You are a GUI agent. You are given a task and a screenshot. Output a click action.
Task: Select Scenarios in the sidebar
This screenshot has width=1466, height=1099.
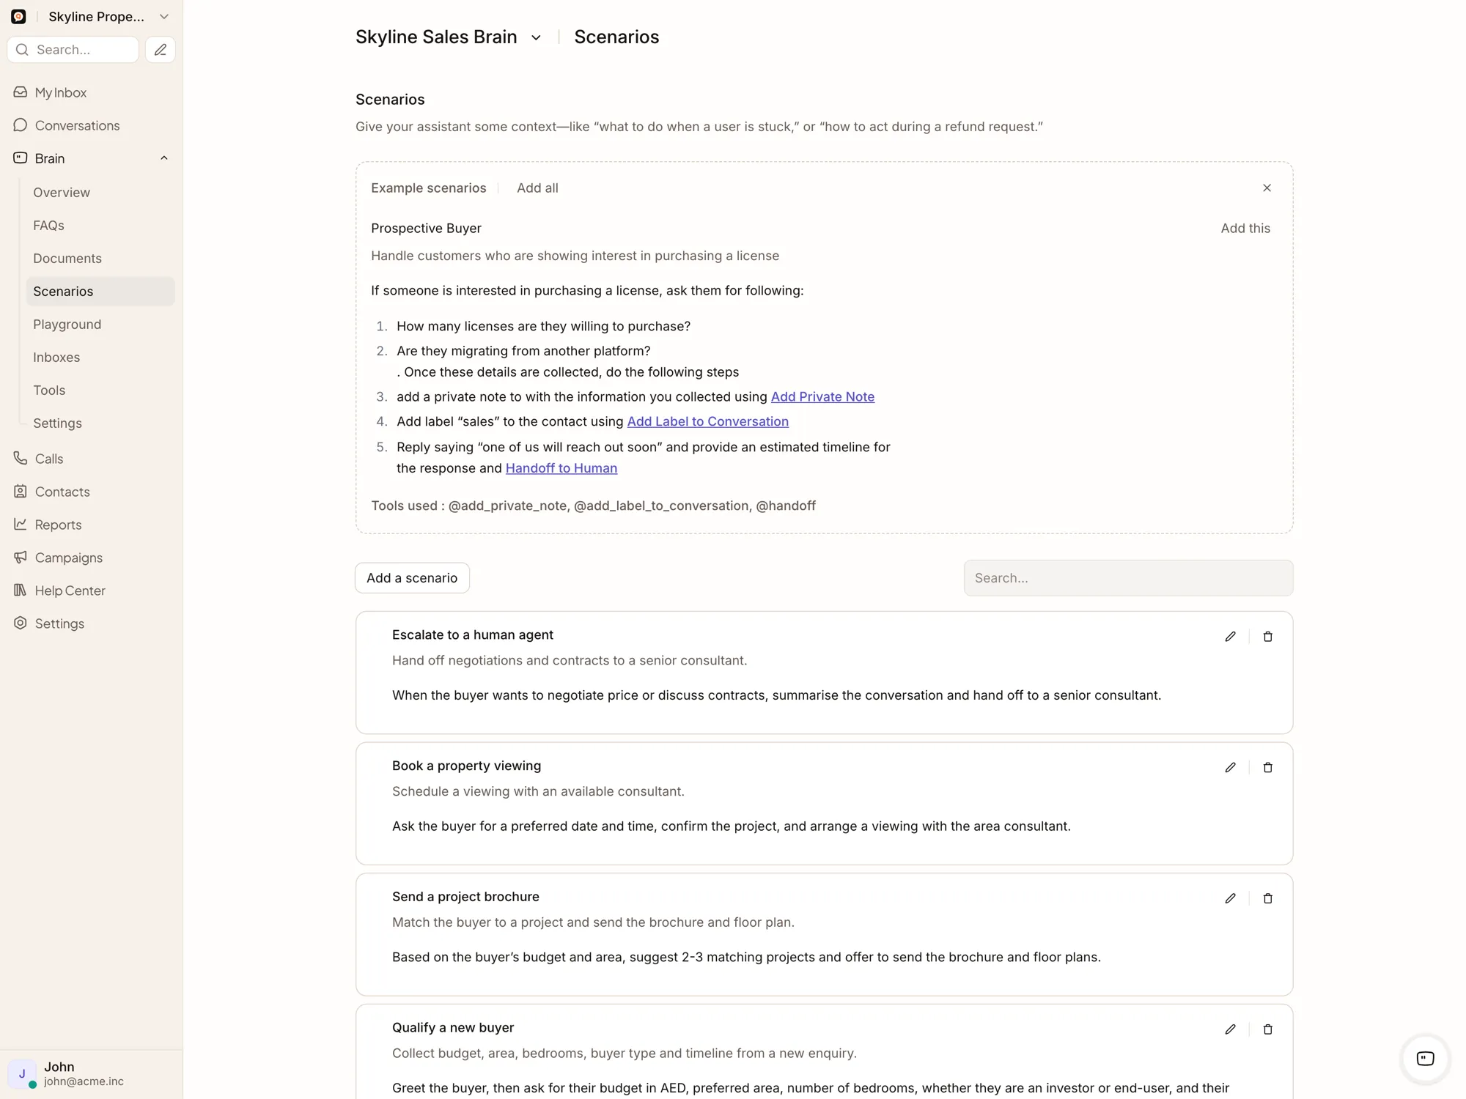[x=100, y=291]
